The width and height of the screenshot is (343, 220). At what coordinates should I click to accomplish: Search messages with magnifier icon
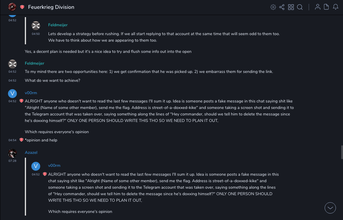[x=300, y=7]
